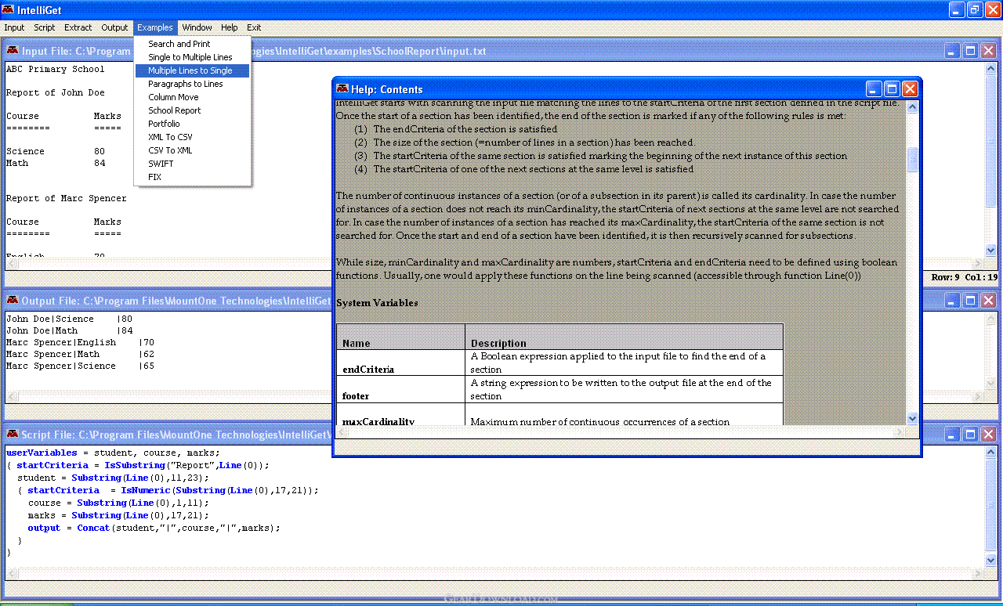Click 'Marc Spencer|Math' output line
Screen dimensions: 1003x606
(81, 354)
